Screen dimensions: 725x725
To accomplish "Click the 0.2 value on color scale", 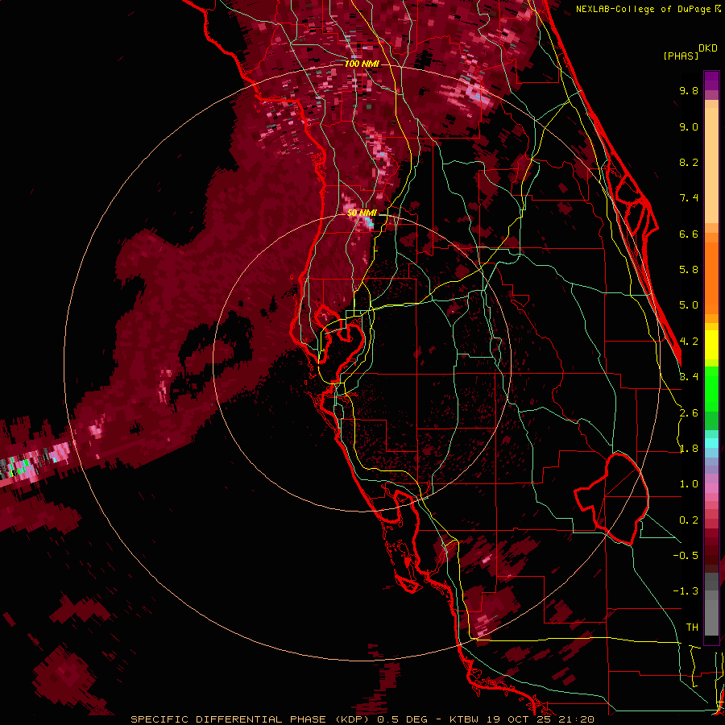I will [689, 520].
